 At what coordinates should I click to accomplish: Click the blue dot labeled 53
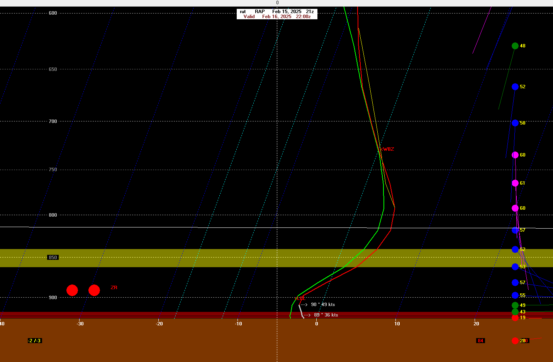(515, 267)
